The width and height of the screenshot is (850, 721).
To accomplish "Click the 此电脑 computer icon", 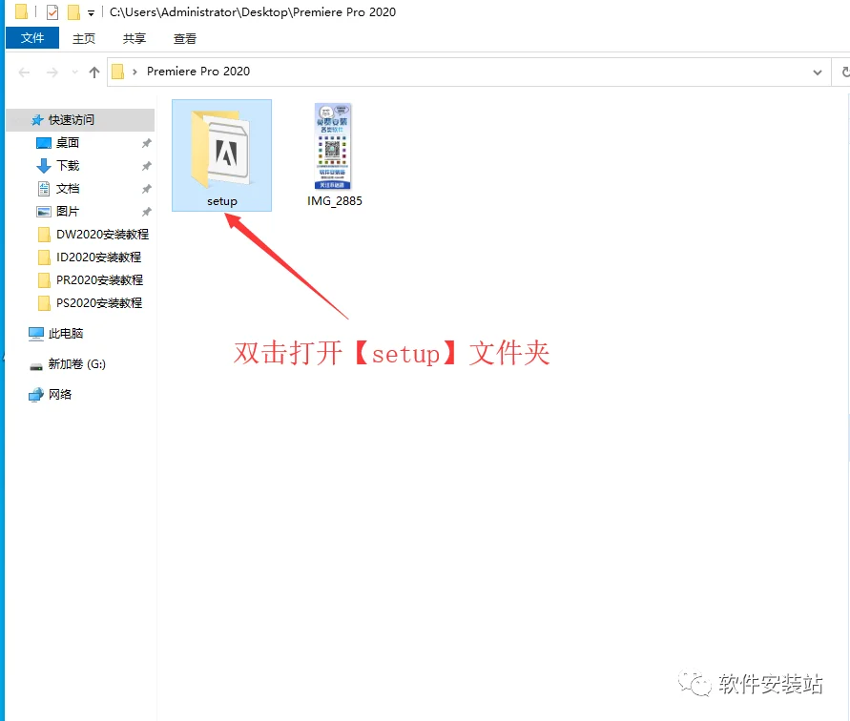I will point(36,334).
